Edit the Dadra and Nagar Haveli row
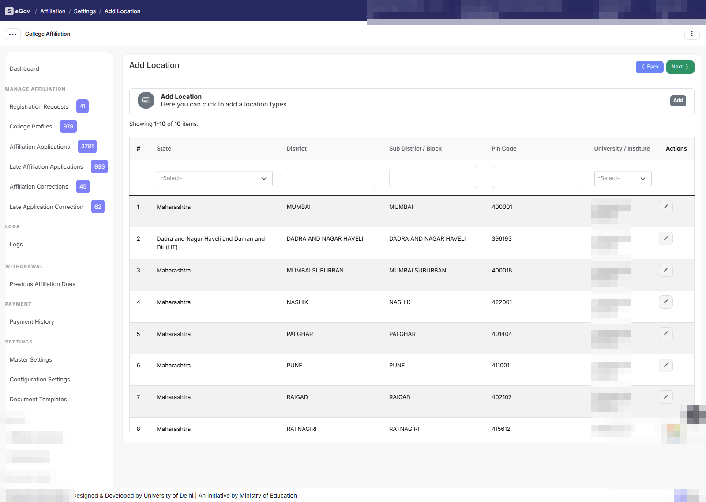The width and height of the screenshot is (706, 502). click(666, 238)
